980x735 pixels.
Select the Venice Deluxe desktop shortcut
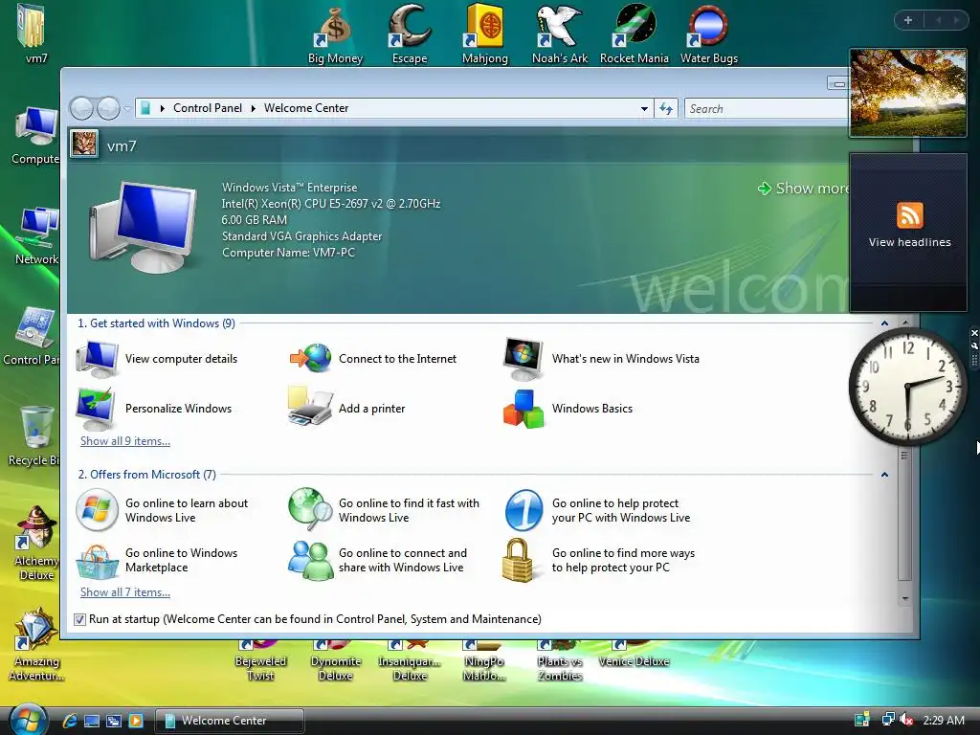(634, 654)
